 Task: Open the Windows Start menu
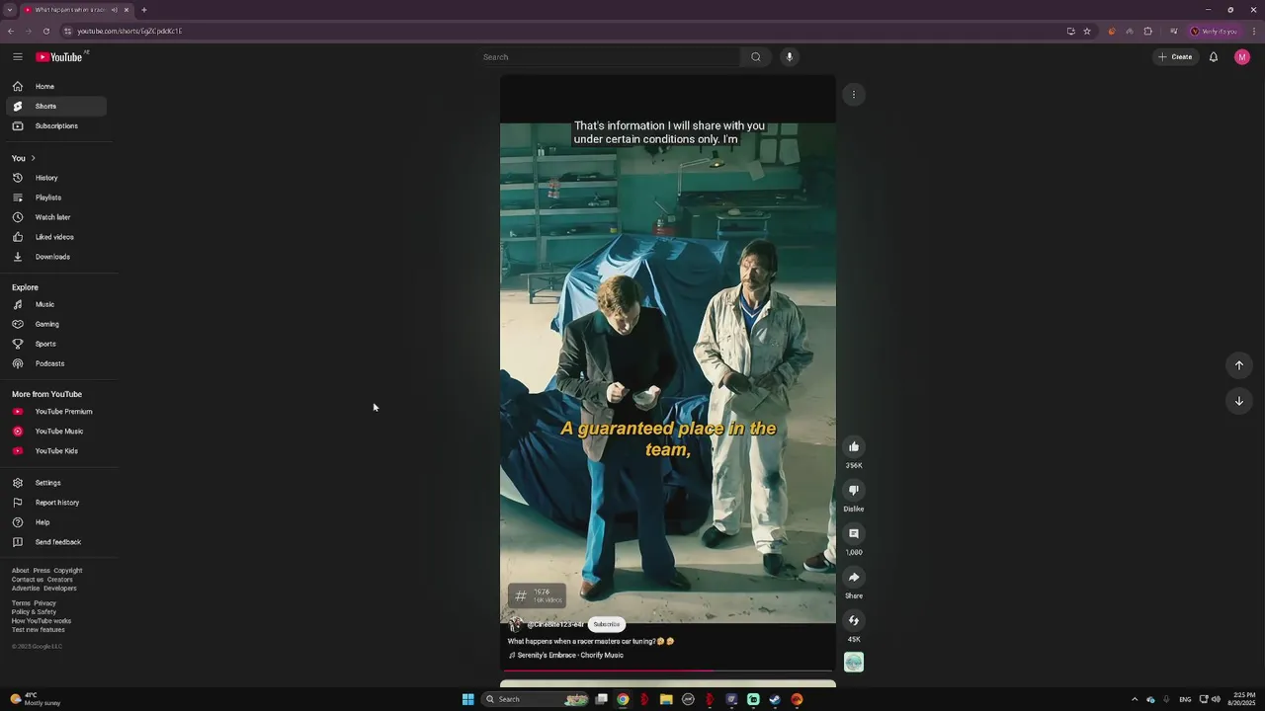point(468,699)
